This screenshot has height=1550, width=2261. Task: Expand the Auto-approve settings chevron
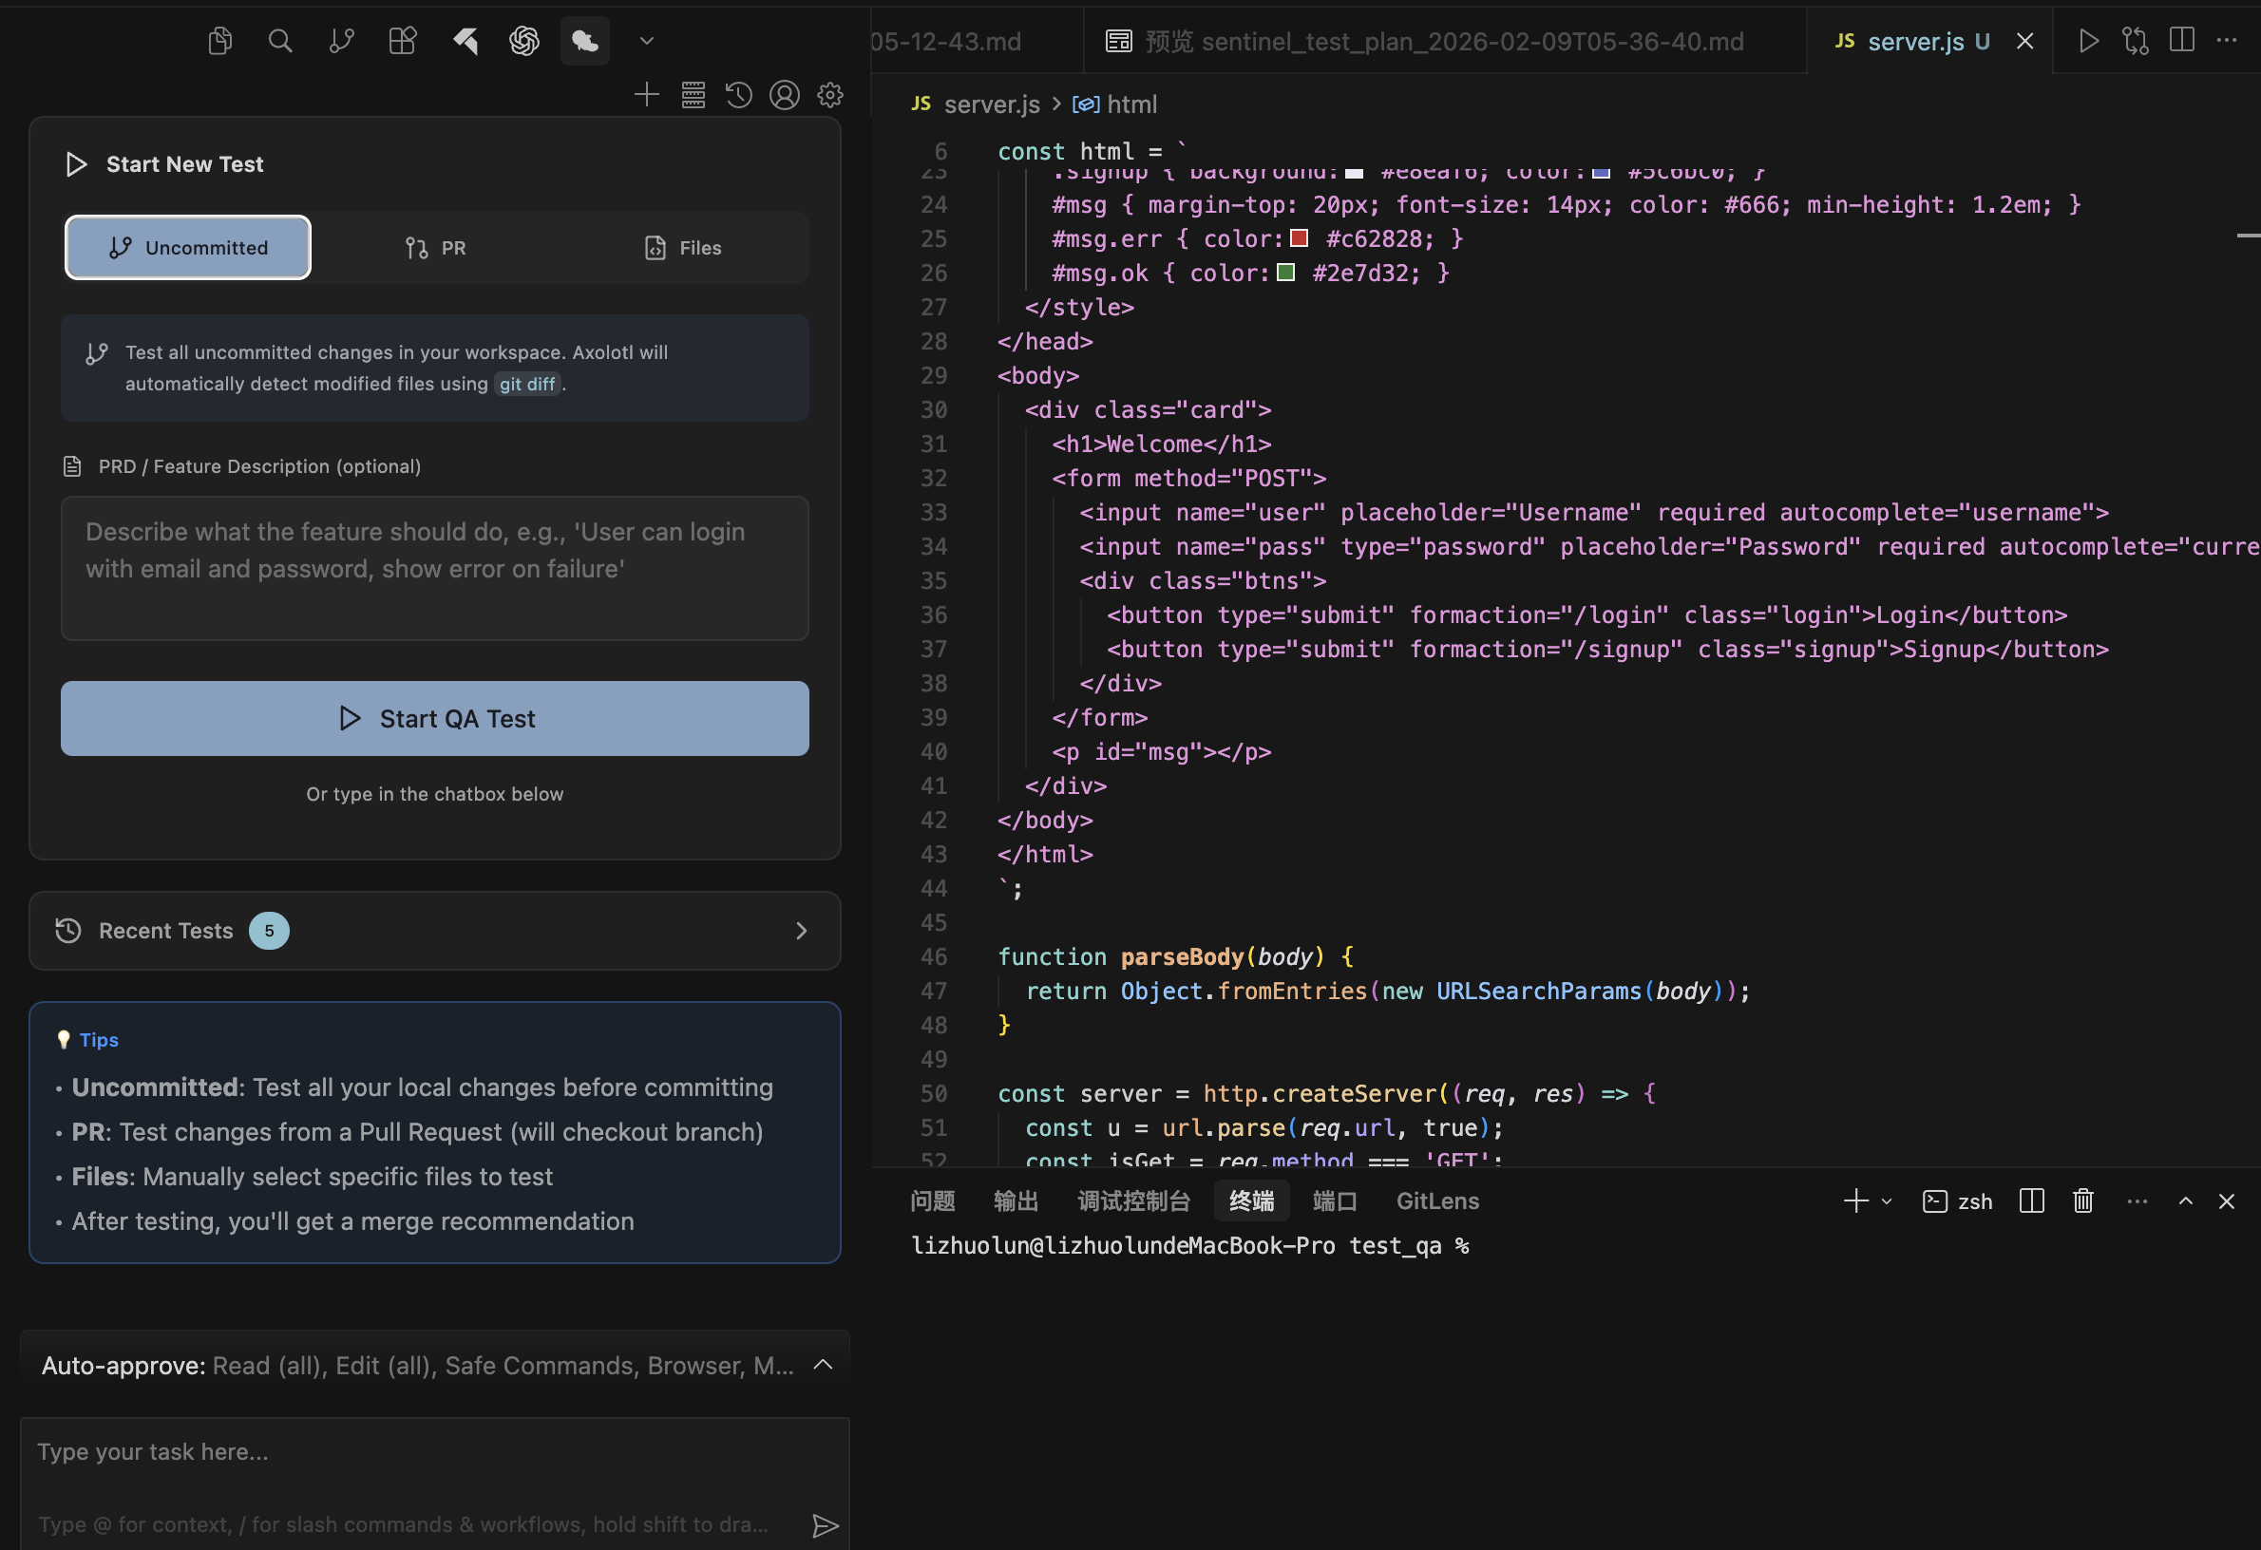[x=823, y=1365]
